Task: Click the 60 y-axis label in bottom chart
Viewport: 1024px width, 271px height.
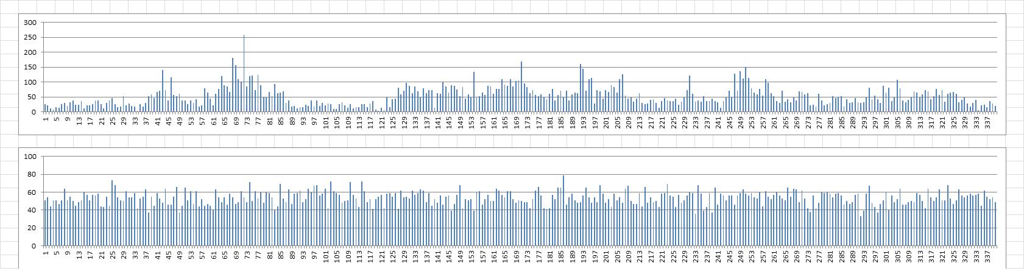Action: (x=32, y=192)
